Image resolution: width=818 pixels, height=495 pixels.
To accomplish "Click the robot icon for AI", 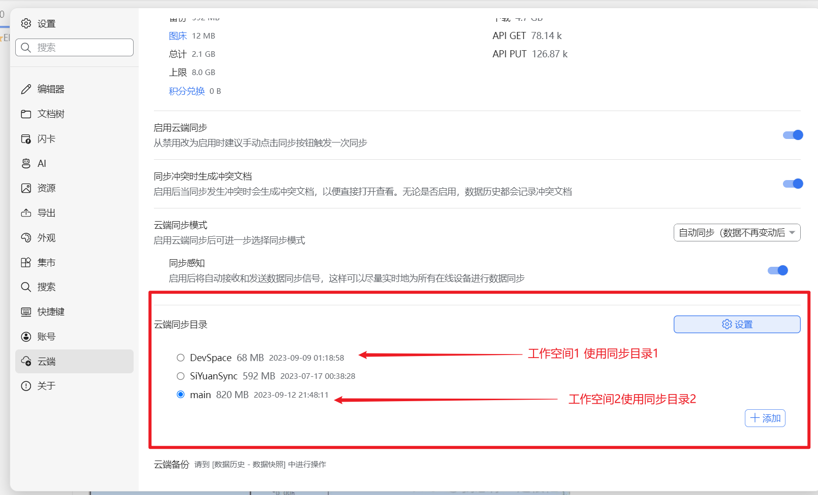I will tap(26, 163).
